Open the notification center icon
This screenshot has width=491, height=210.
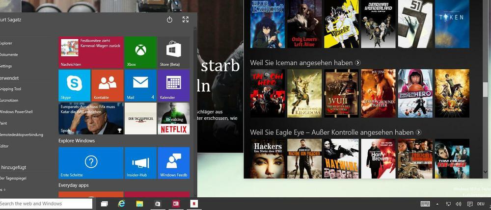469,204
